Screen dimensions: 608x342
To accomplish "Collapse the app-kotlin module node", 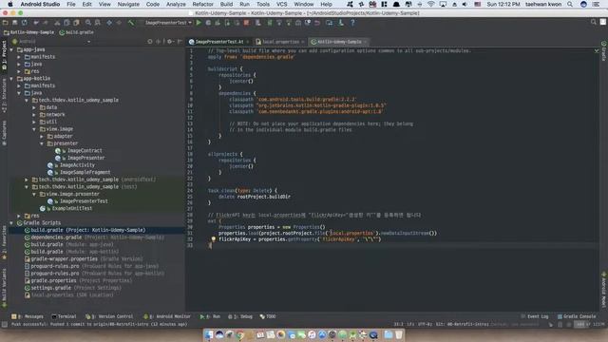I will pyautogui.click(x=11, y=78).
